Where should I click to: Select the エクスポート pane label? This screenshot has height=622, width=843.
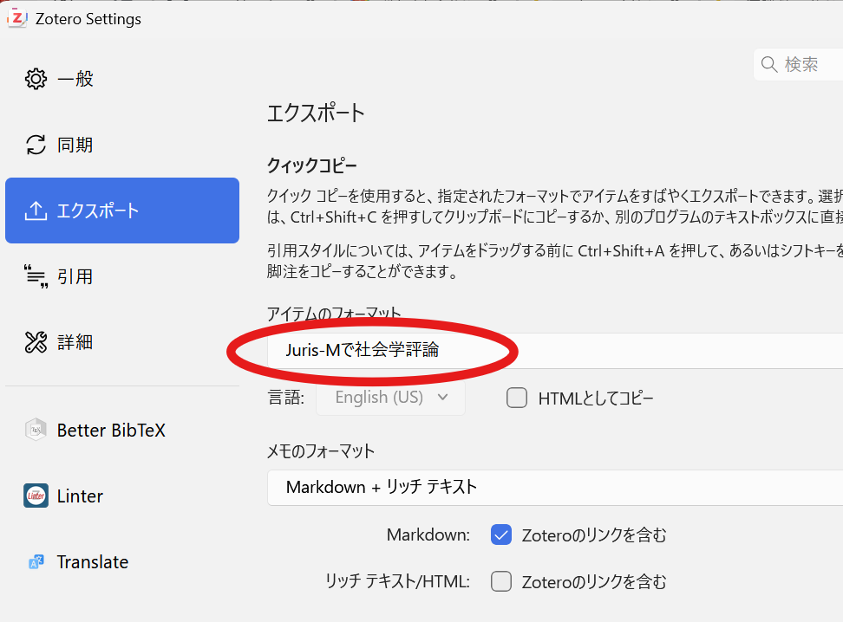pos(98,211)
